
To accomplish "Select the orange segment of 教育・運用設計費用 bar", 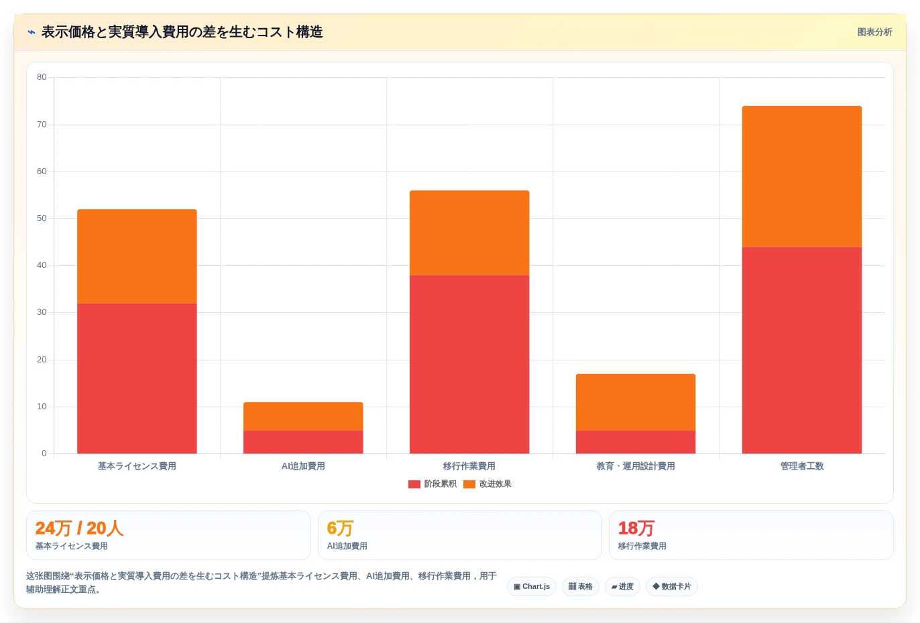I will [636, 402].
